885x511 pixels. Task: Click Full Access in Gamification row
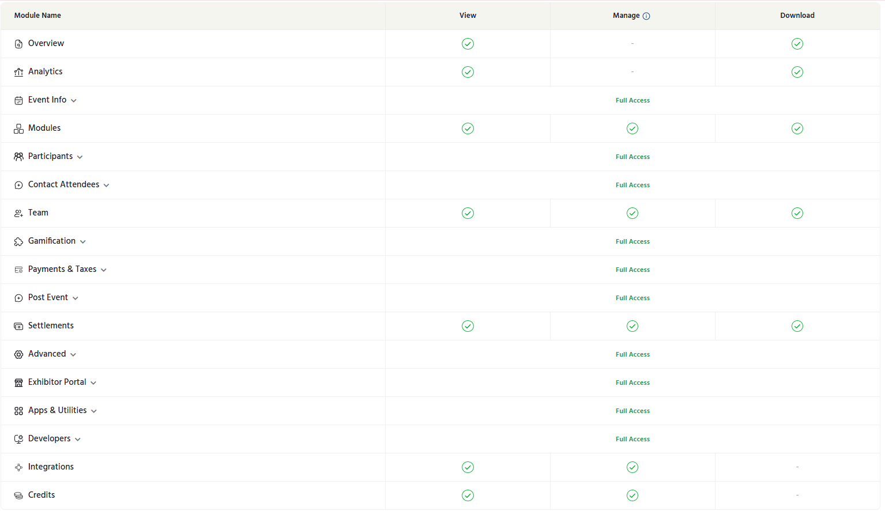point(632,241)
